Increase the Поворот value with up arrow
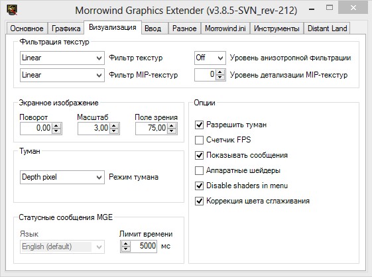 pyautogui.click(x=56, y=126)
